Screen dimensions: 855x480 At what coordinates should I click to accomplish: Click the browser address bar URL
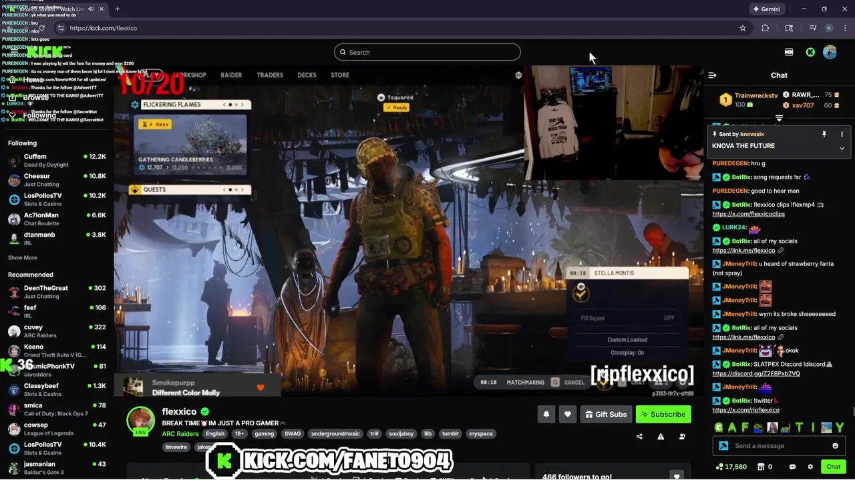(104, 28)
